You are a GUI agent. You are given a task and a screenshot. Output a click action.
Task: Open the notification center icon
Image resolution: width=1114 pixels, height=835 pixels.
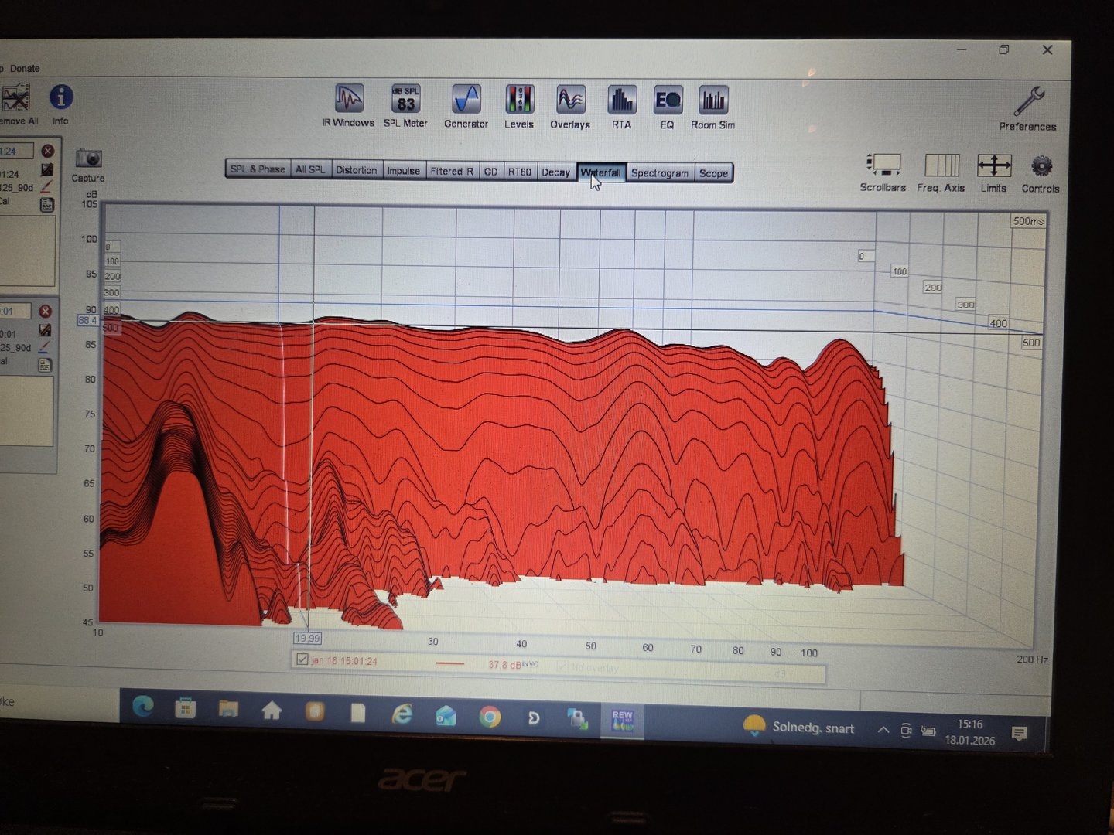click(1020, 734)
